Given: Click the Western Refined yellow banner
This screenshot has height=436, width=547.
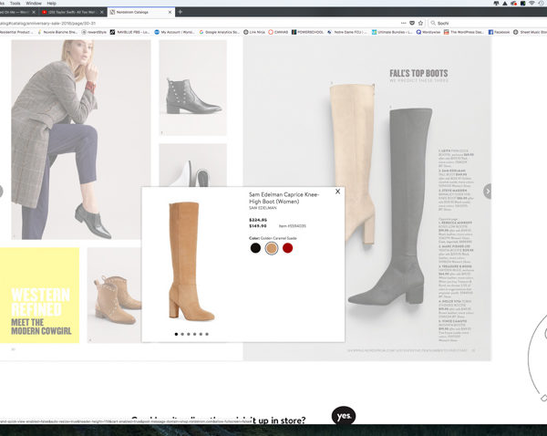Looking at the screenshot, I should pyautogui.click(x=39, y=296).
